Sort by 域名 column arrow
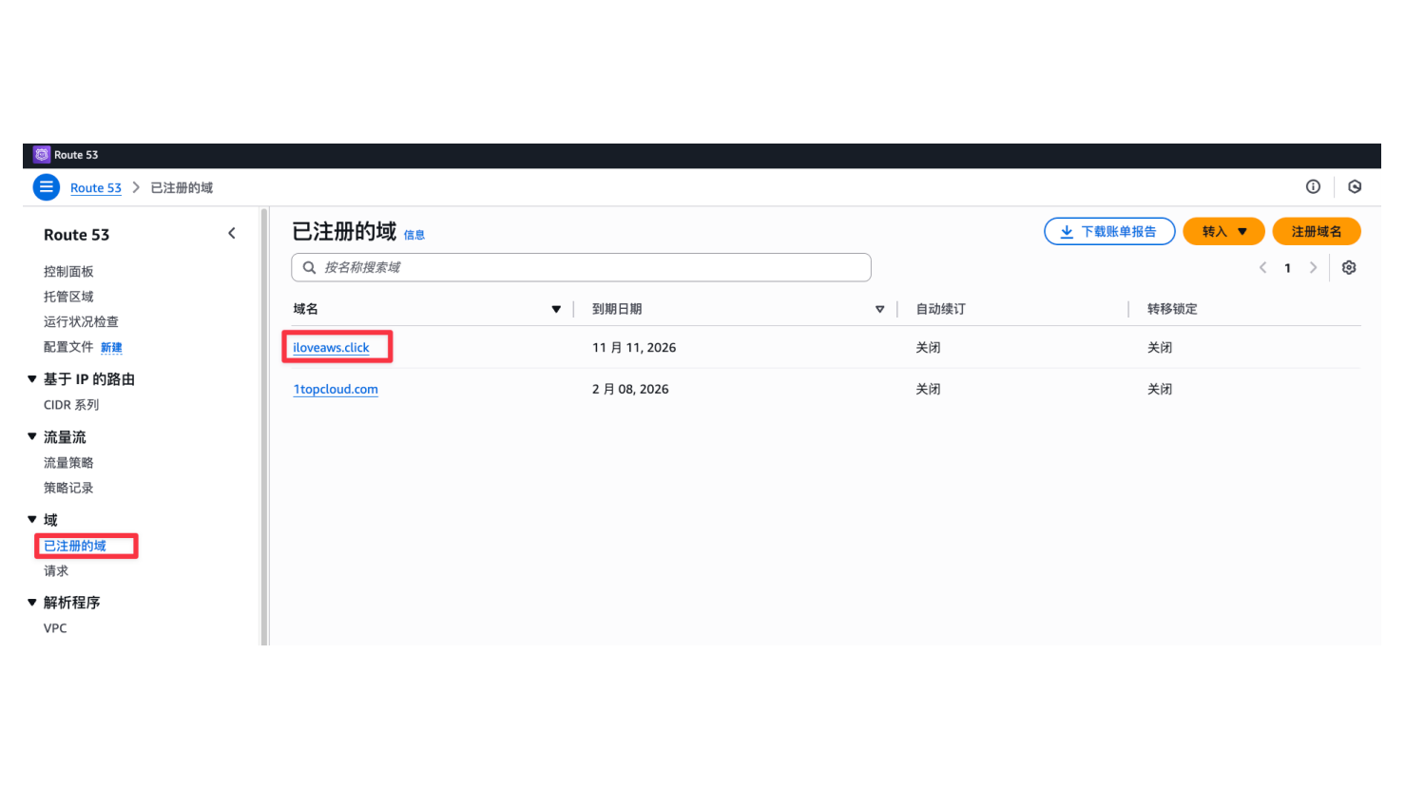 556,309
